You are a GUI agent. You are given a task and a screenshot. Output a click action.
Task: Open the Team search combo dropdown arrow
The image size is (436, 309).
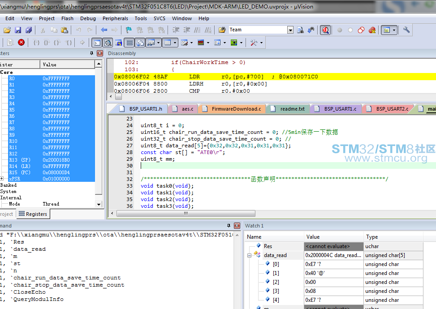[290, 30]
